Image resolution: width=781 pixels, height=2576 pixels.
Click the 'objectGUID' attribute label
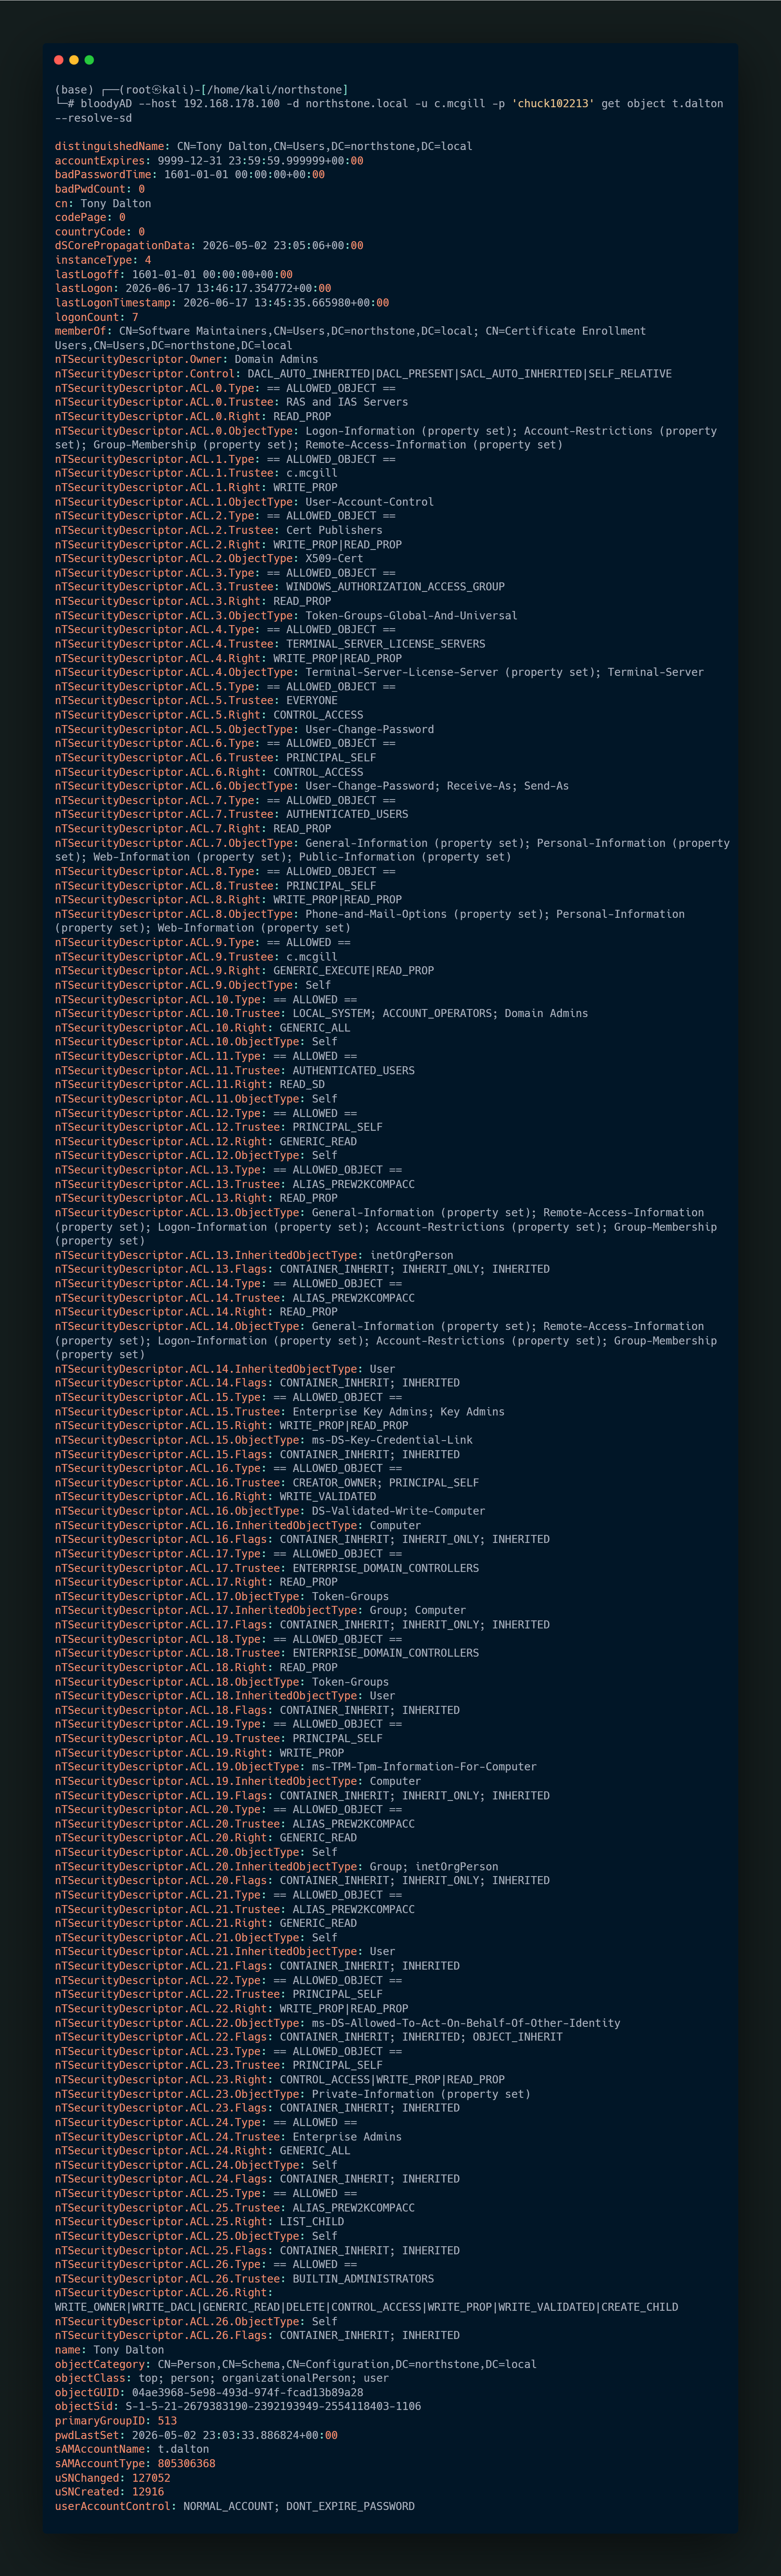[x=87, y=2393]
